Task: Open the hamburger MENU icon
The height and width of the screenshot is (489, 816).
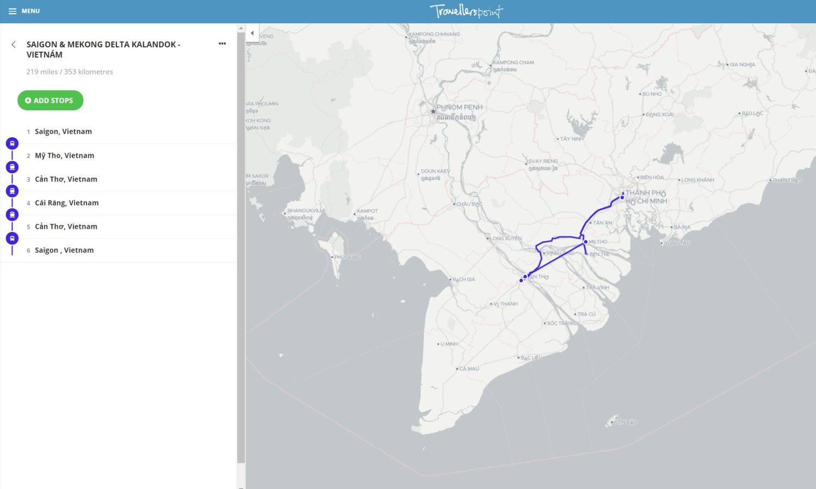Action: point(12,11)
